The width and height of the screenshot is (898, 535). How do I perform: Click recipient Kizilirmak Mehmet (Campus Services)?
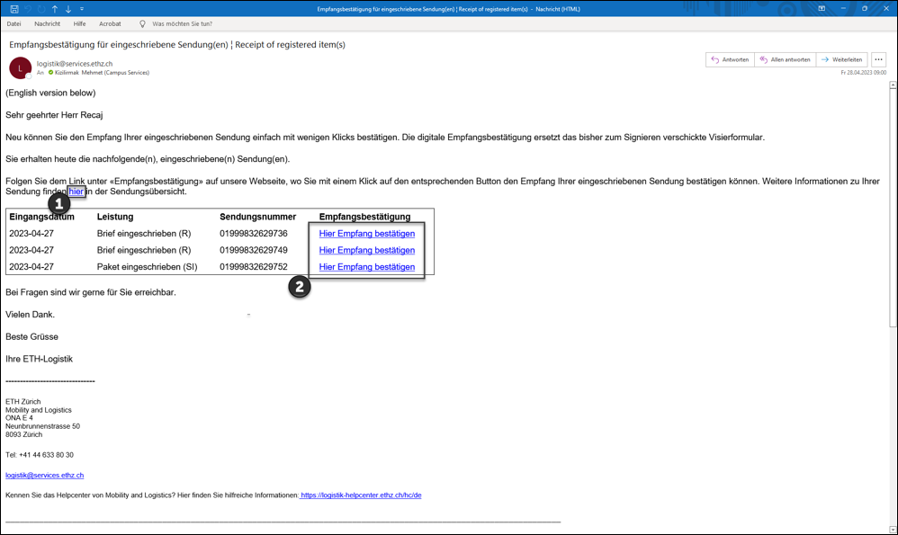click(x=102, y=73)
